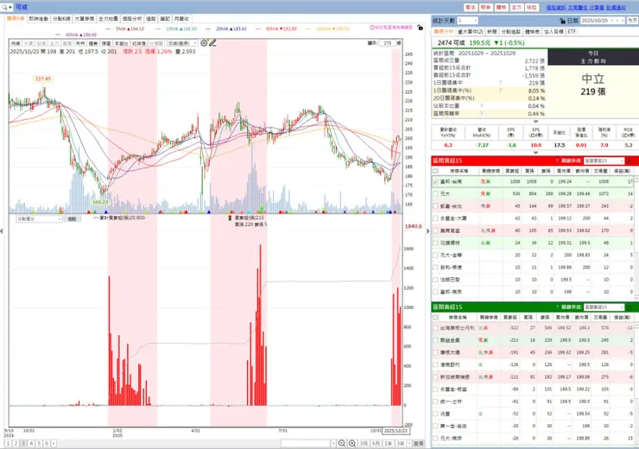The width and height of the screenshot is (639, 449).
Task: Open 關鍵券商 dropdown in green sell header
Action: [604, 307]
